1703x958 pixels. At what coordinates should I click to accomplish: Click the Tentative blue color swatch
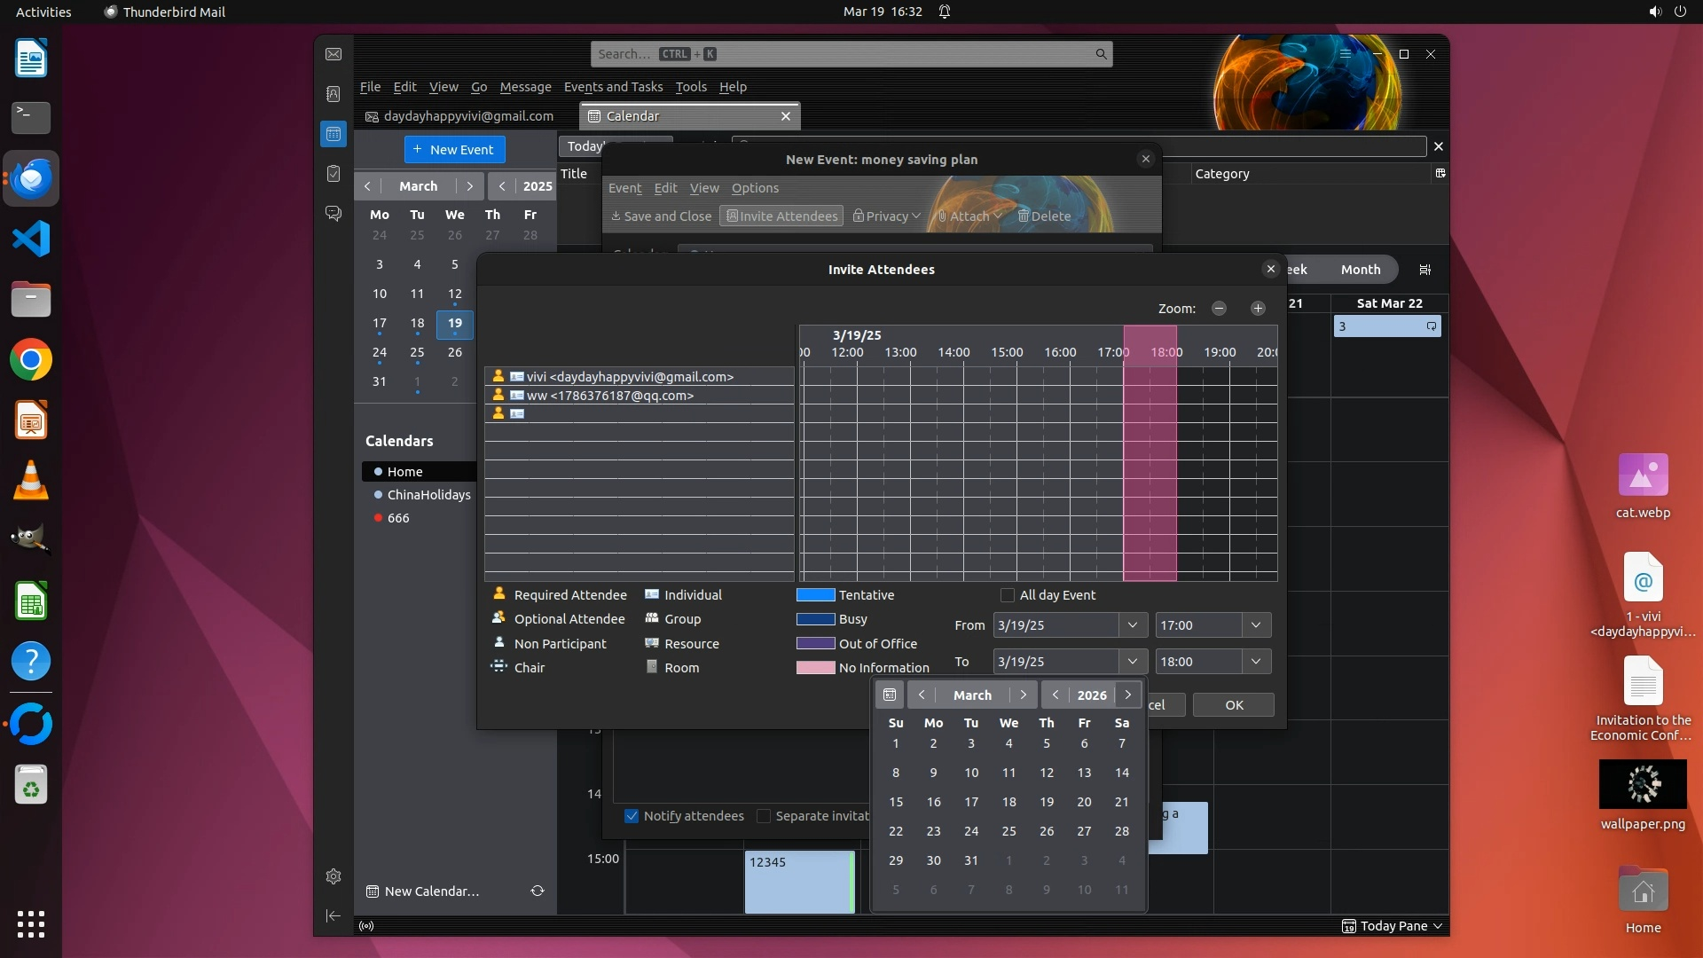tap(815, 595)
